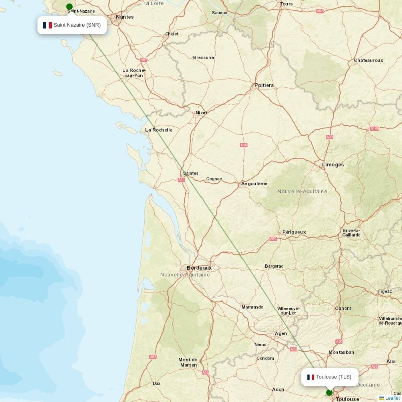Viewport: 402px width, 402px height.
Task: Click the Saint Nazaire green airport marker
Action: coord(69,7)
